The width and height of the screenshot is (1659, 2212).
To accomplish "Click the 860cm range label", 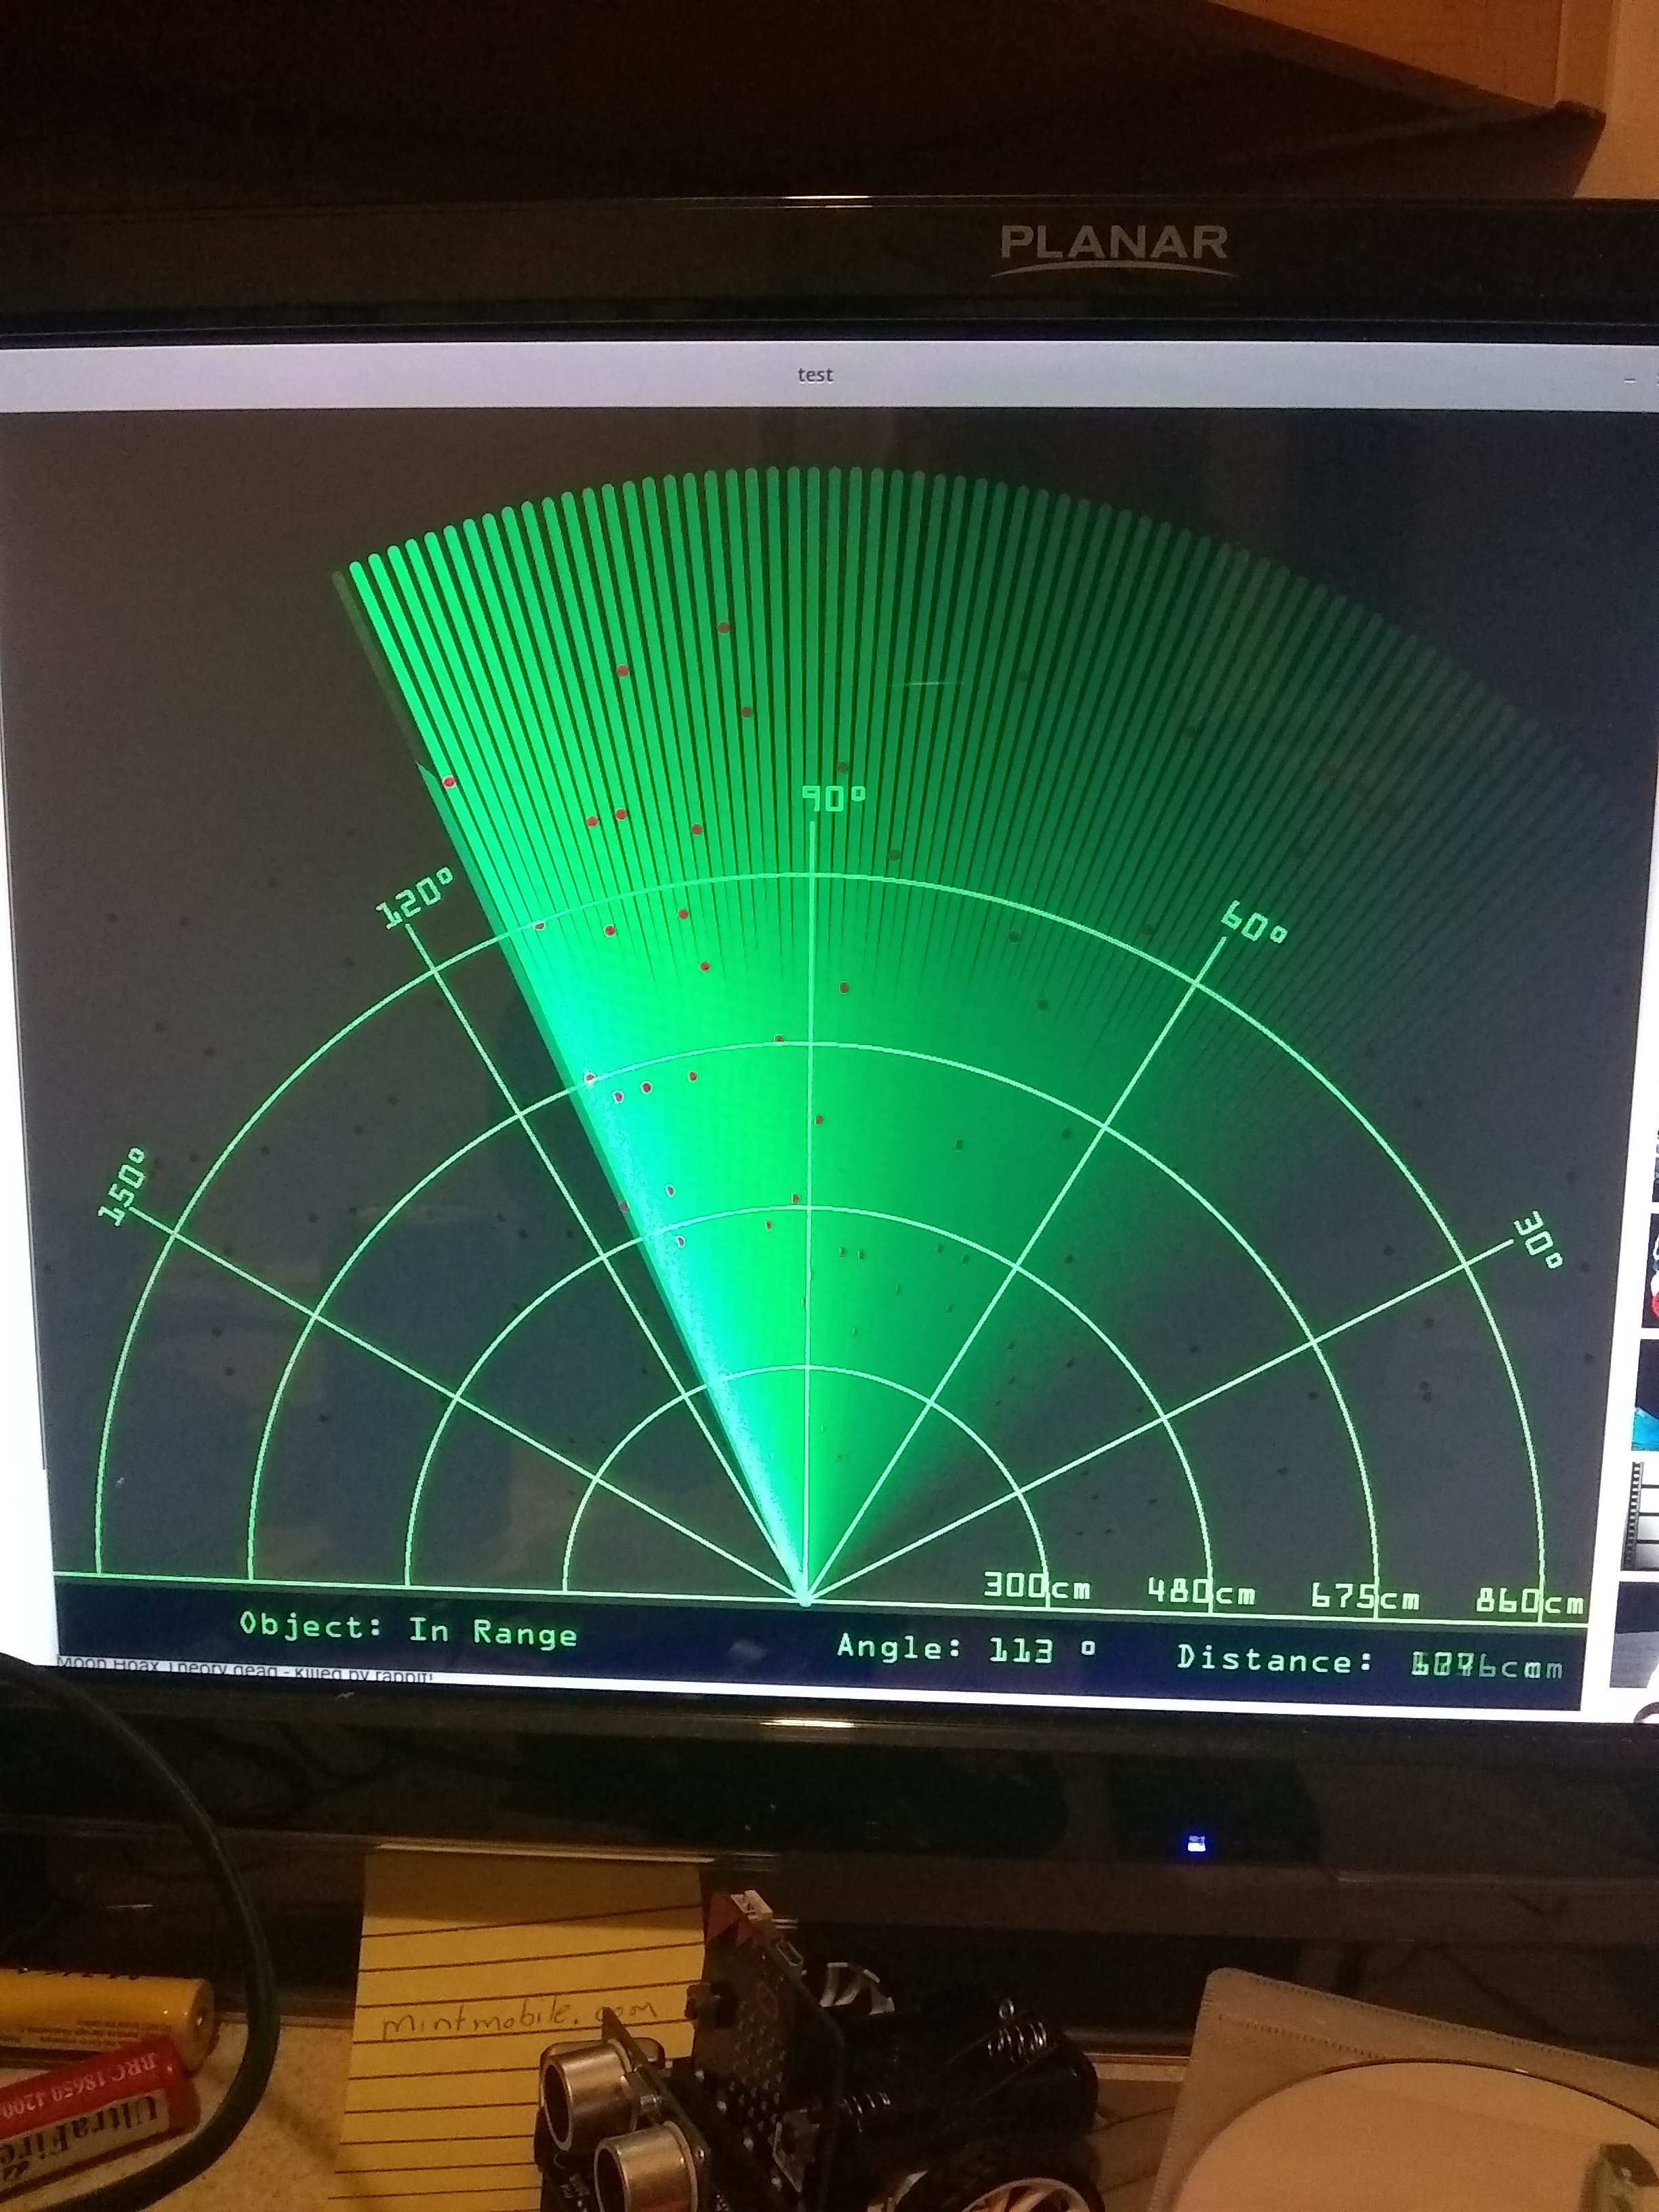I will pos(1529,1602).
